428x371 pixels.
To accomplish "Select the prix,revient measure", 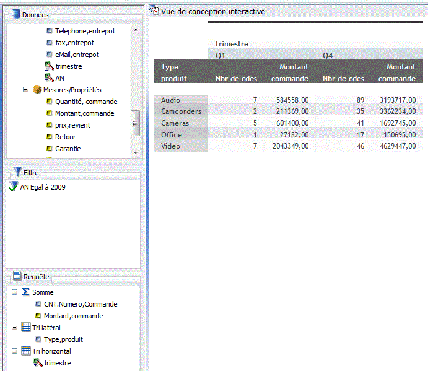I will [73, 125].
